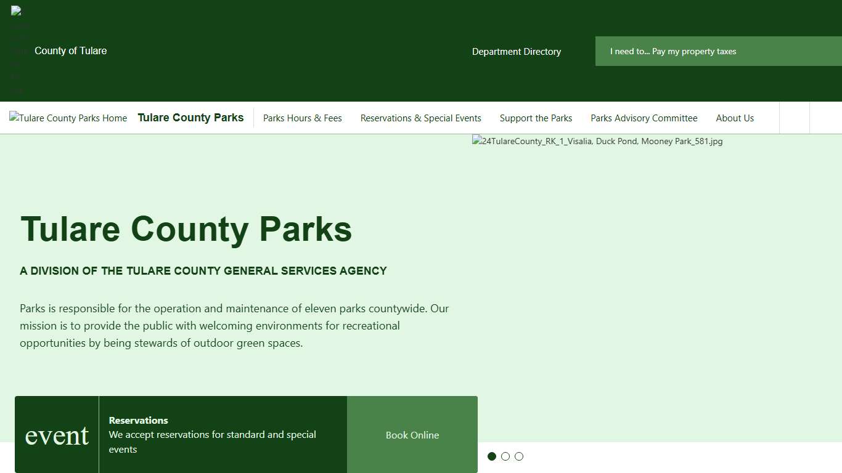Open the Duck Pond Mooney Park image

[x=597, y=141]
